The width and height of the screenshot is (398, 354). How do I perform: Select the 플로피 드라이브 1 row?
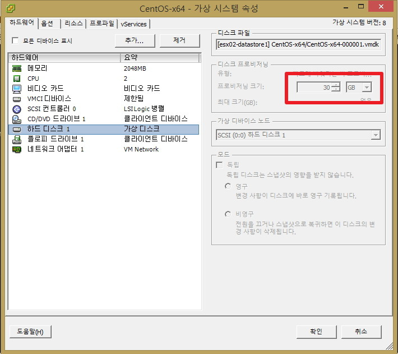click(104, 139)
